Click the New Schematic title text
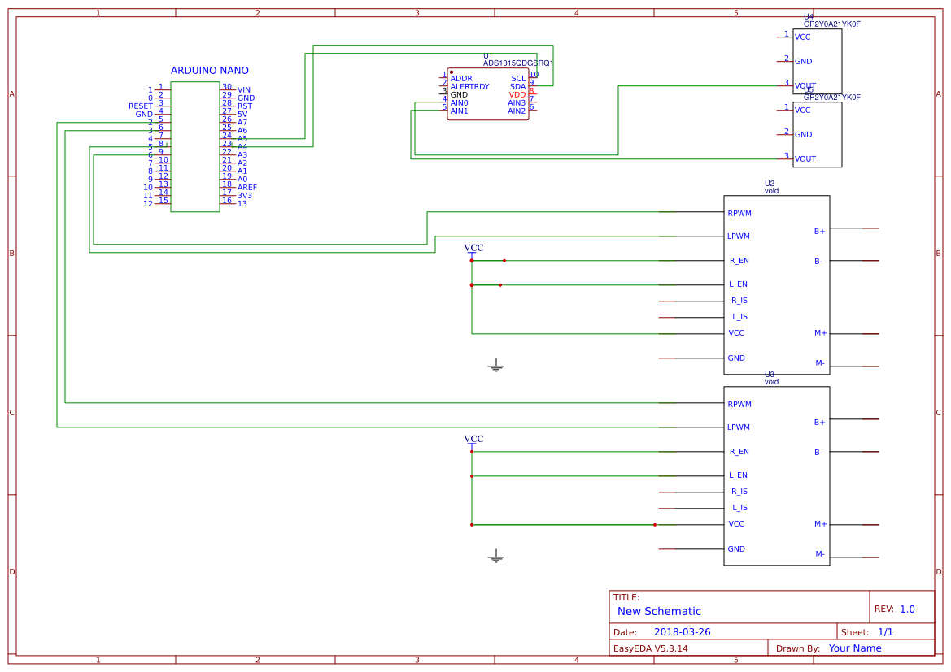The height and width of the screenshot is (672, 951). pos(659,611)
